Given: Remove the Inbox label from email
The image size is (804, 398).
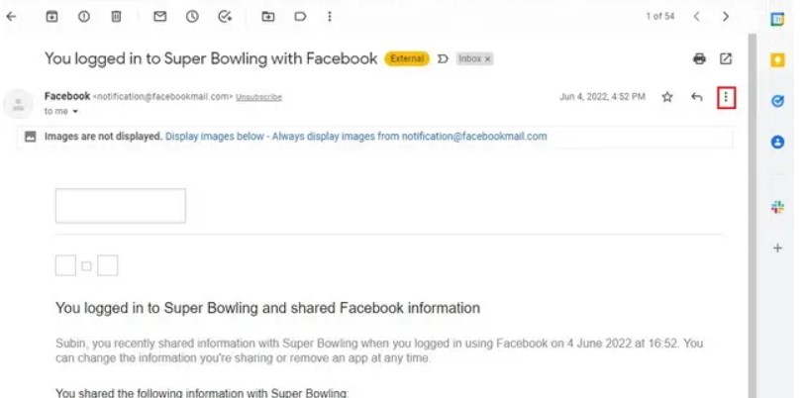Looking at the screenshot, I should pos(487,59).
